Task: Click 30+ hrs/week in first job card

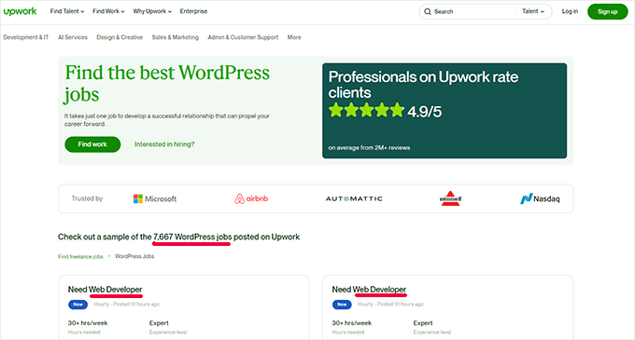Action: (88, 323)
